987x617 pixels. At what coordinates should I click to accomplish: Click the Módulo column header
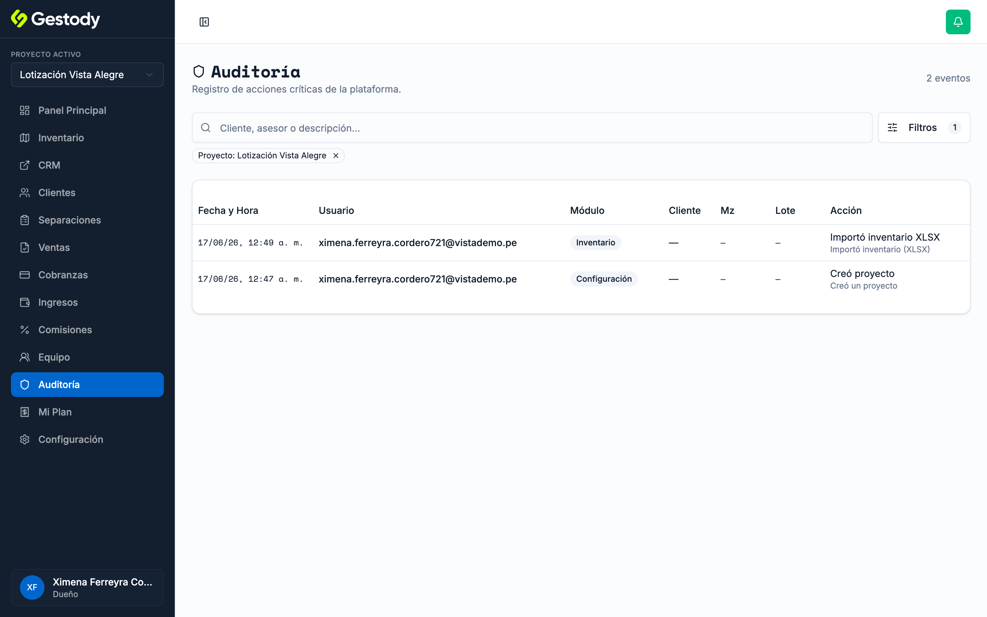click(587, 210)
